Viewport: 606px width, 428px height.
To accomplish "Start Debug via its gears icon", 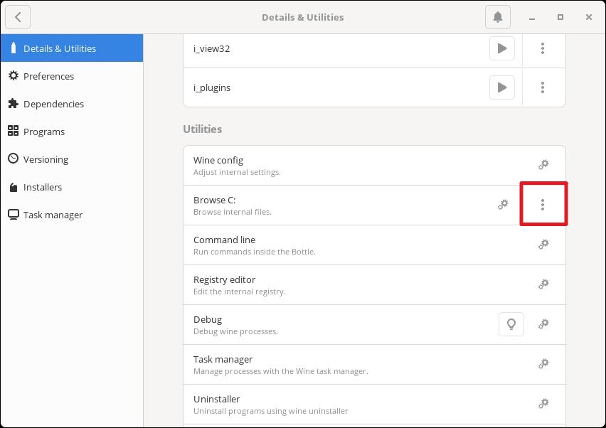I will pyautogui.click(x=543, y=323).
